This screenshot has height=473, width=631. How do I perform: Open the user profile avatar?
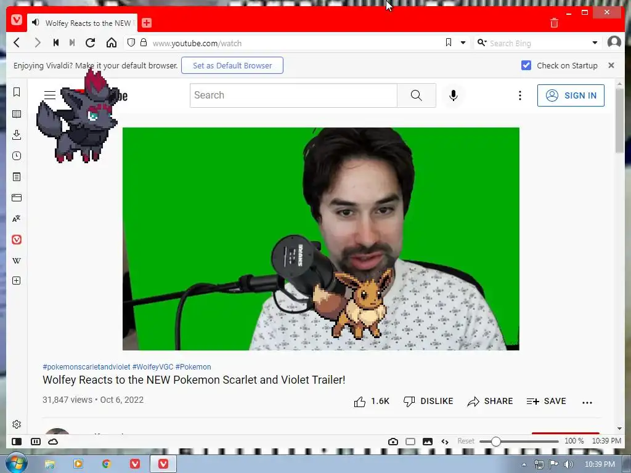614,42
